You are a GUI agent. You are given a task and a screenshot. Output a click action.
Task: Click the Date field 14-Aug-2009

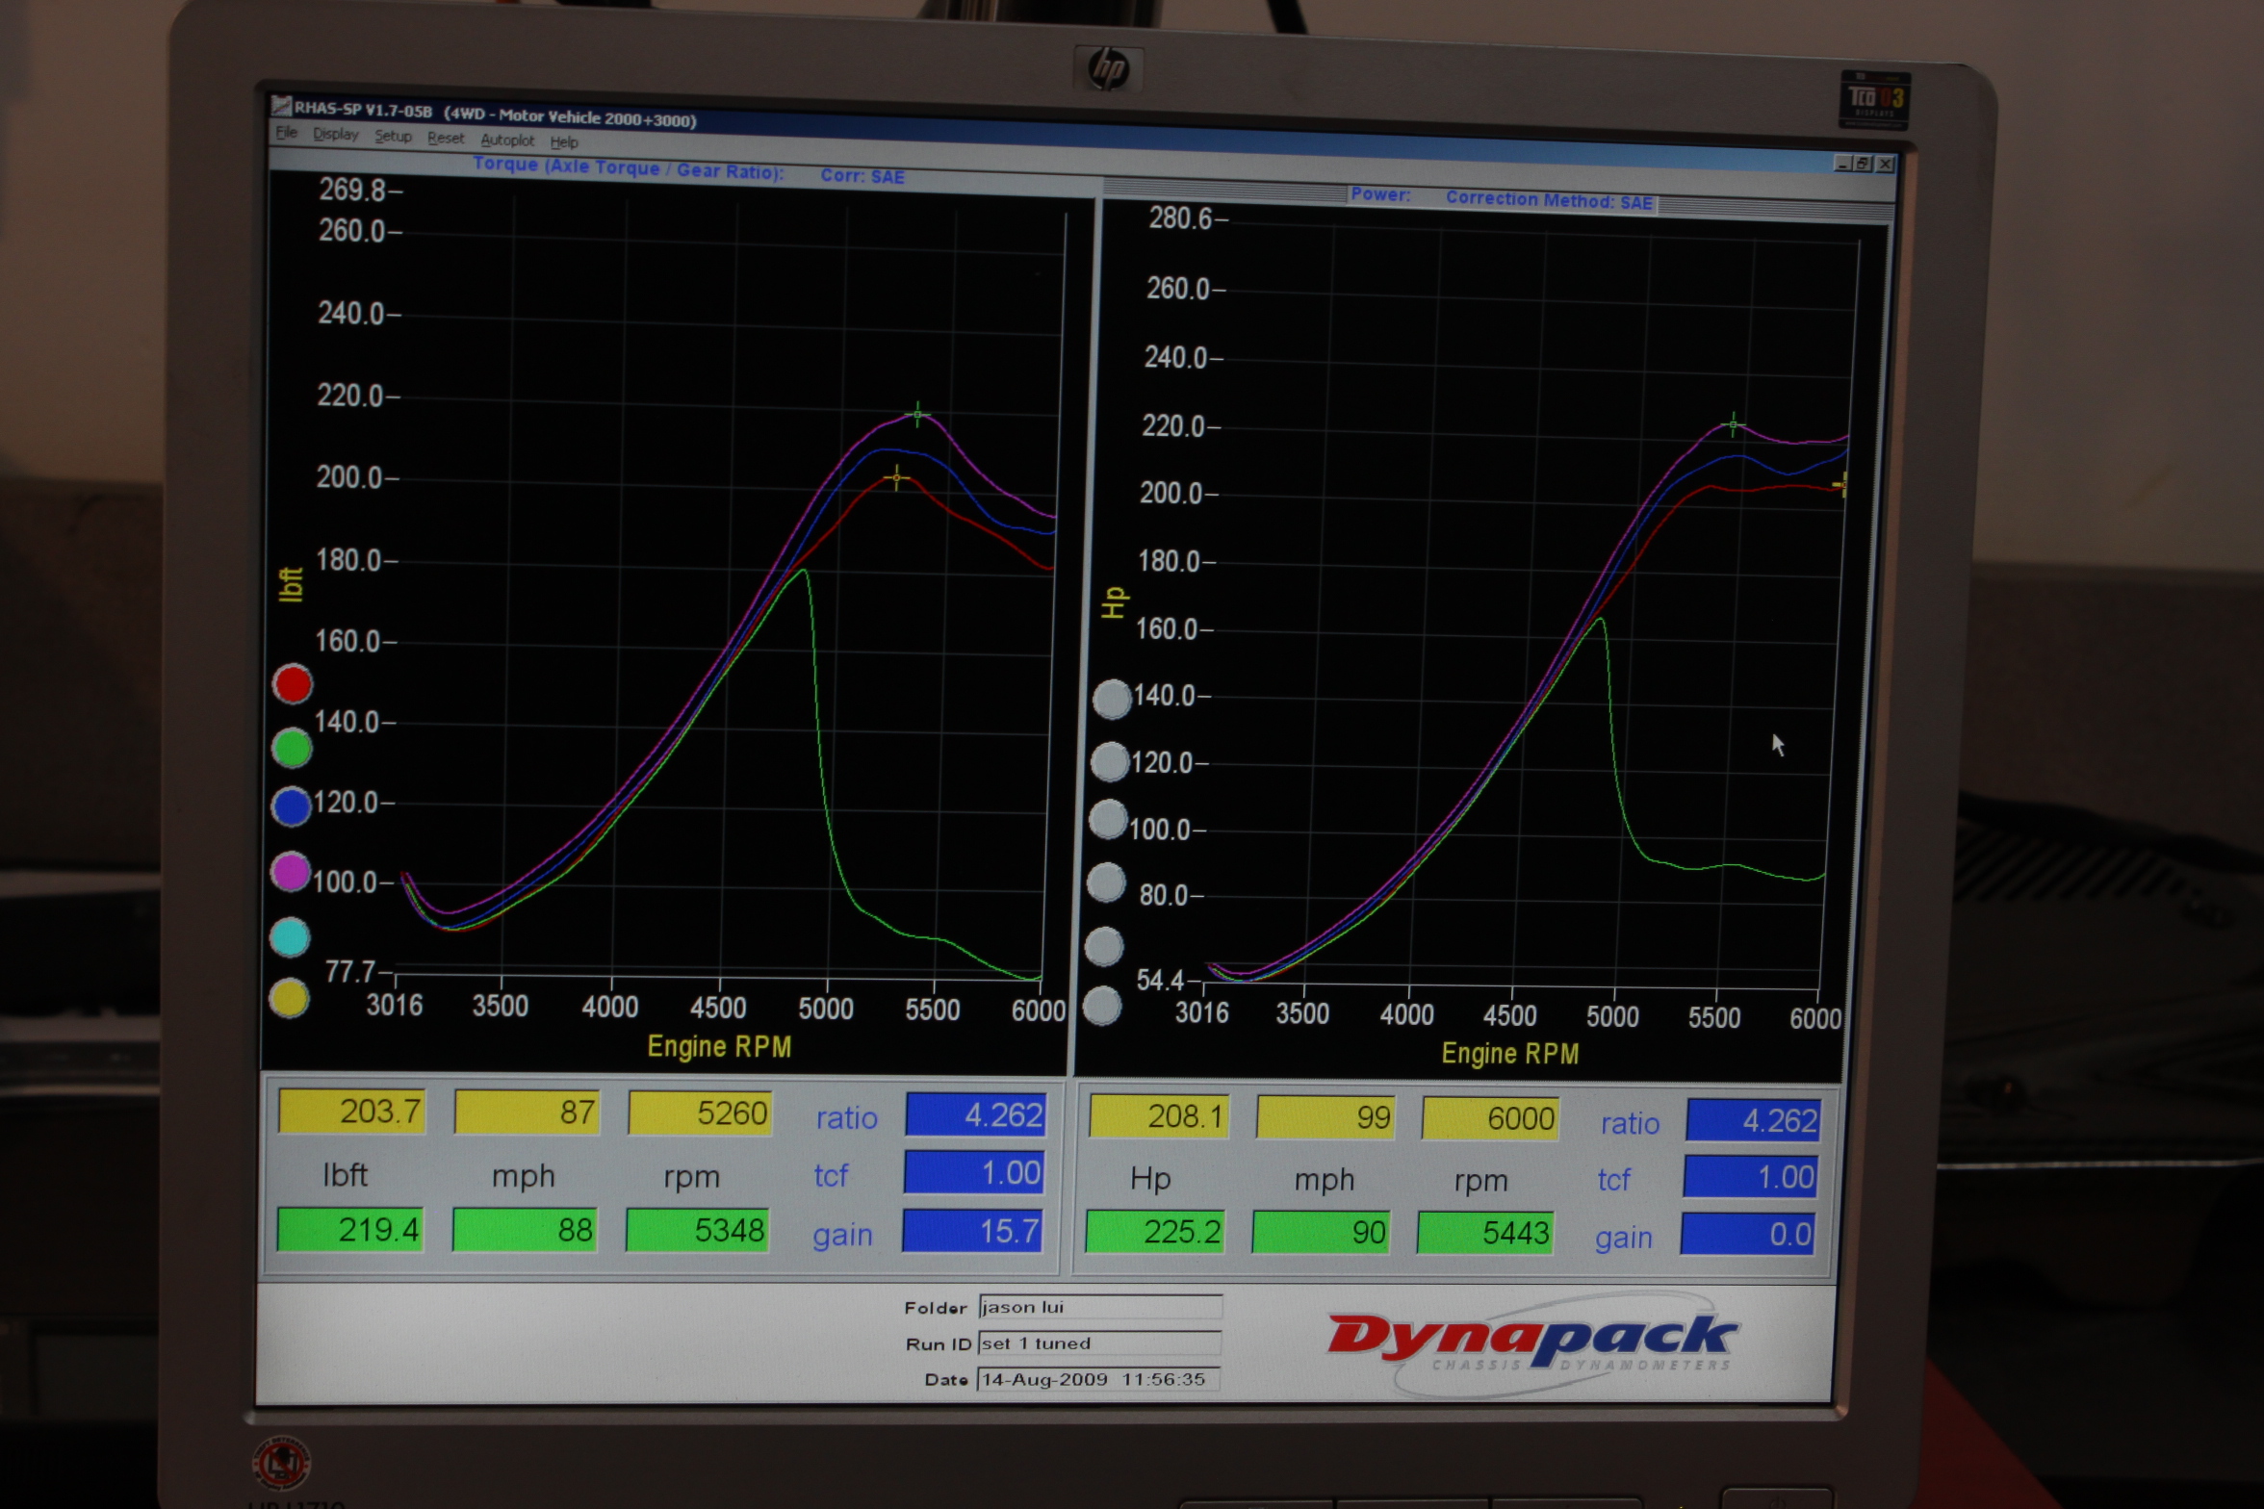coord(1098,1379)
